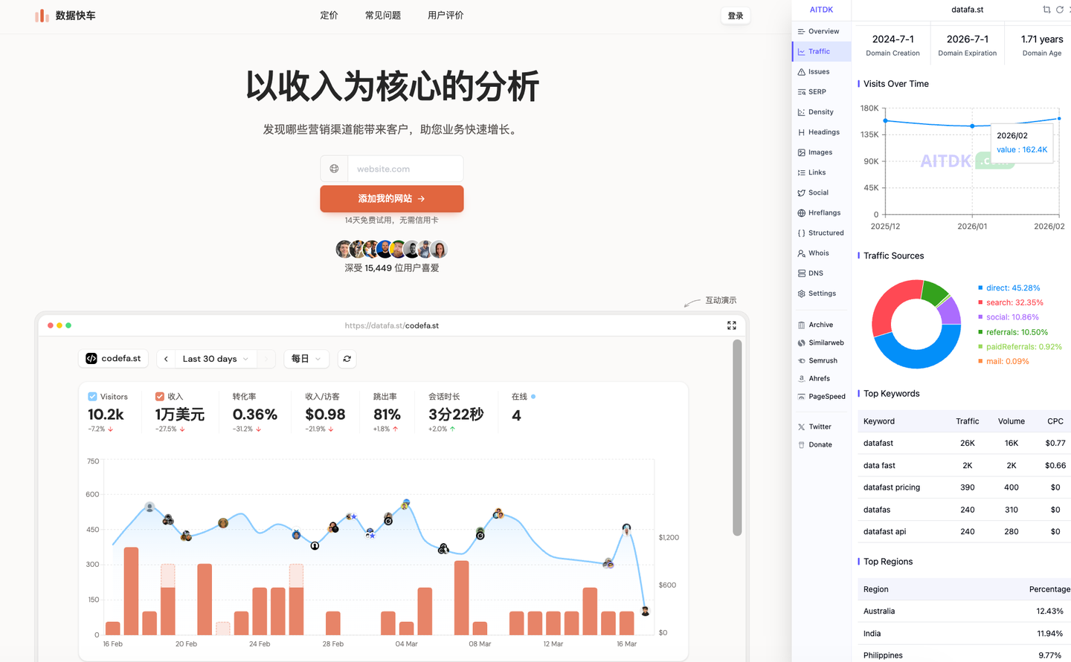Click the datafa.st domain title
The height and width of the screenshot is (662, 1071).
[x=967, y=10]
